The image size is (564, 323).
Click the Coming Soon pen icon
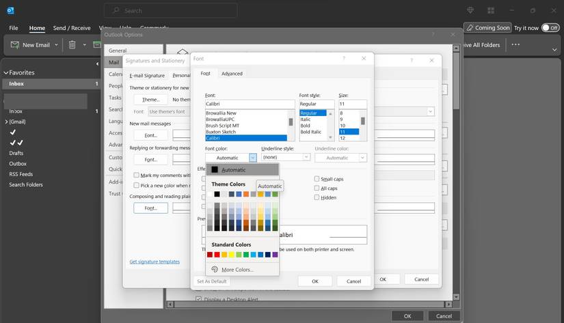point(470,28)
